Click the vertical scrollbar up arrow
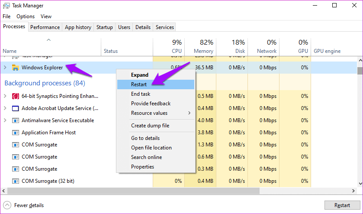Image resolution: width=363 pixels, height=214 pixels. (360, 60)
